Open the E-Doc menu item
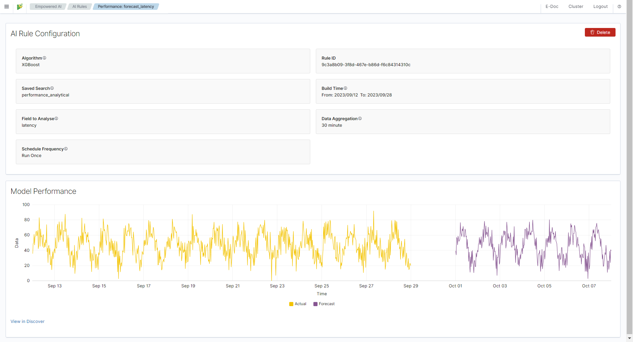 [x=552, y=7]
